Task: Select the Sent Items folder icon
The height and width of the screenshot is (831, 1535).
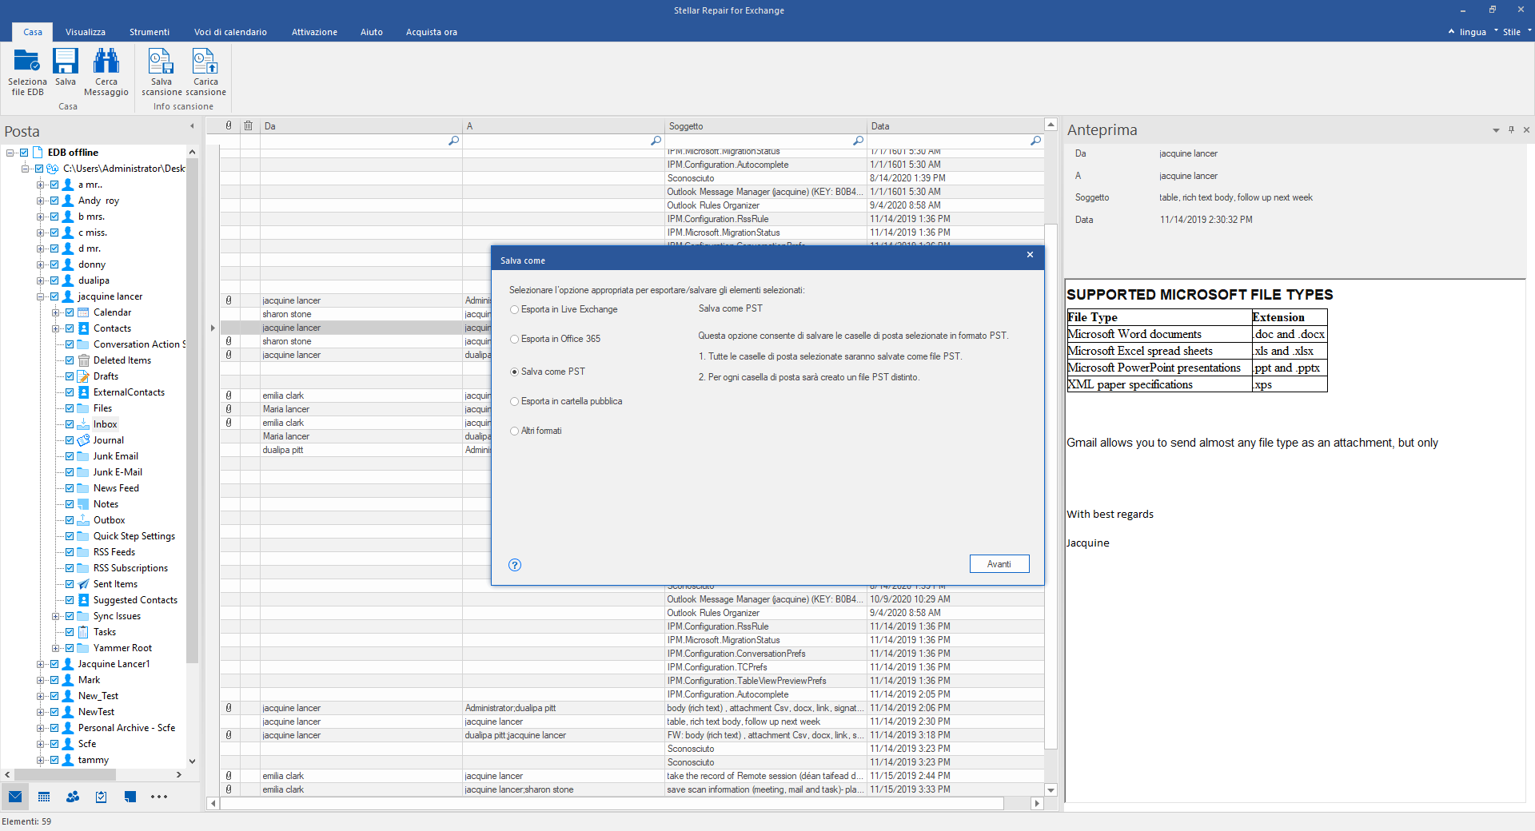Action: pyautogui.click(x=83, y=584)
